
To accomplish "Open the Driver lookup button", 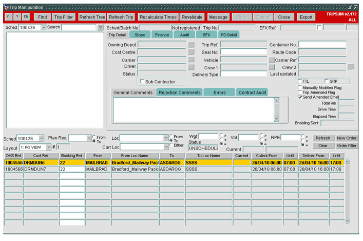I will pos(191,67).
